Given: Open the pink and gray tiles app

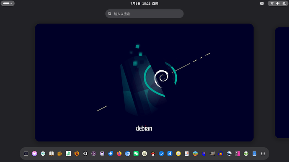Looking at the screenshot, I should point(237,154).
